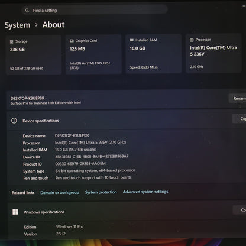246x246 pixels.
Task: Copy device specifications
Action: pos(239,119)
